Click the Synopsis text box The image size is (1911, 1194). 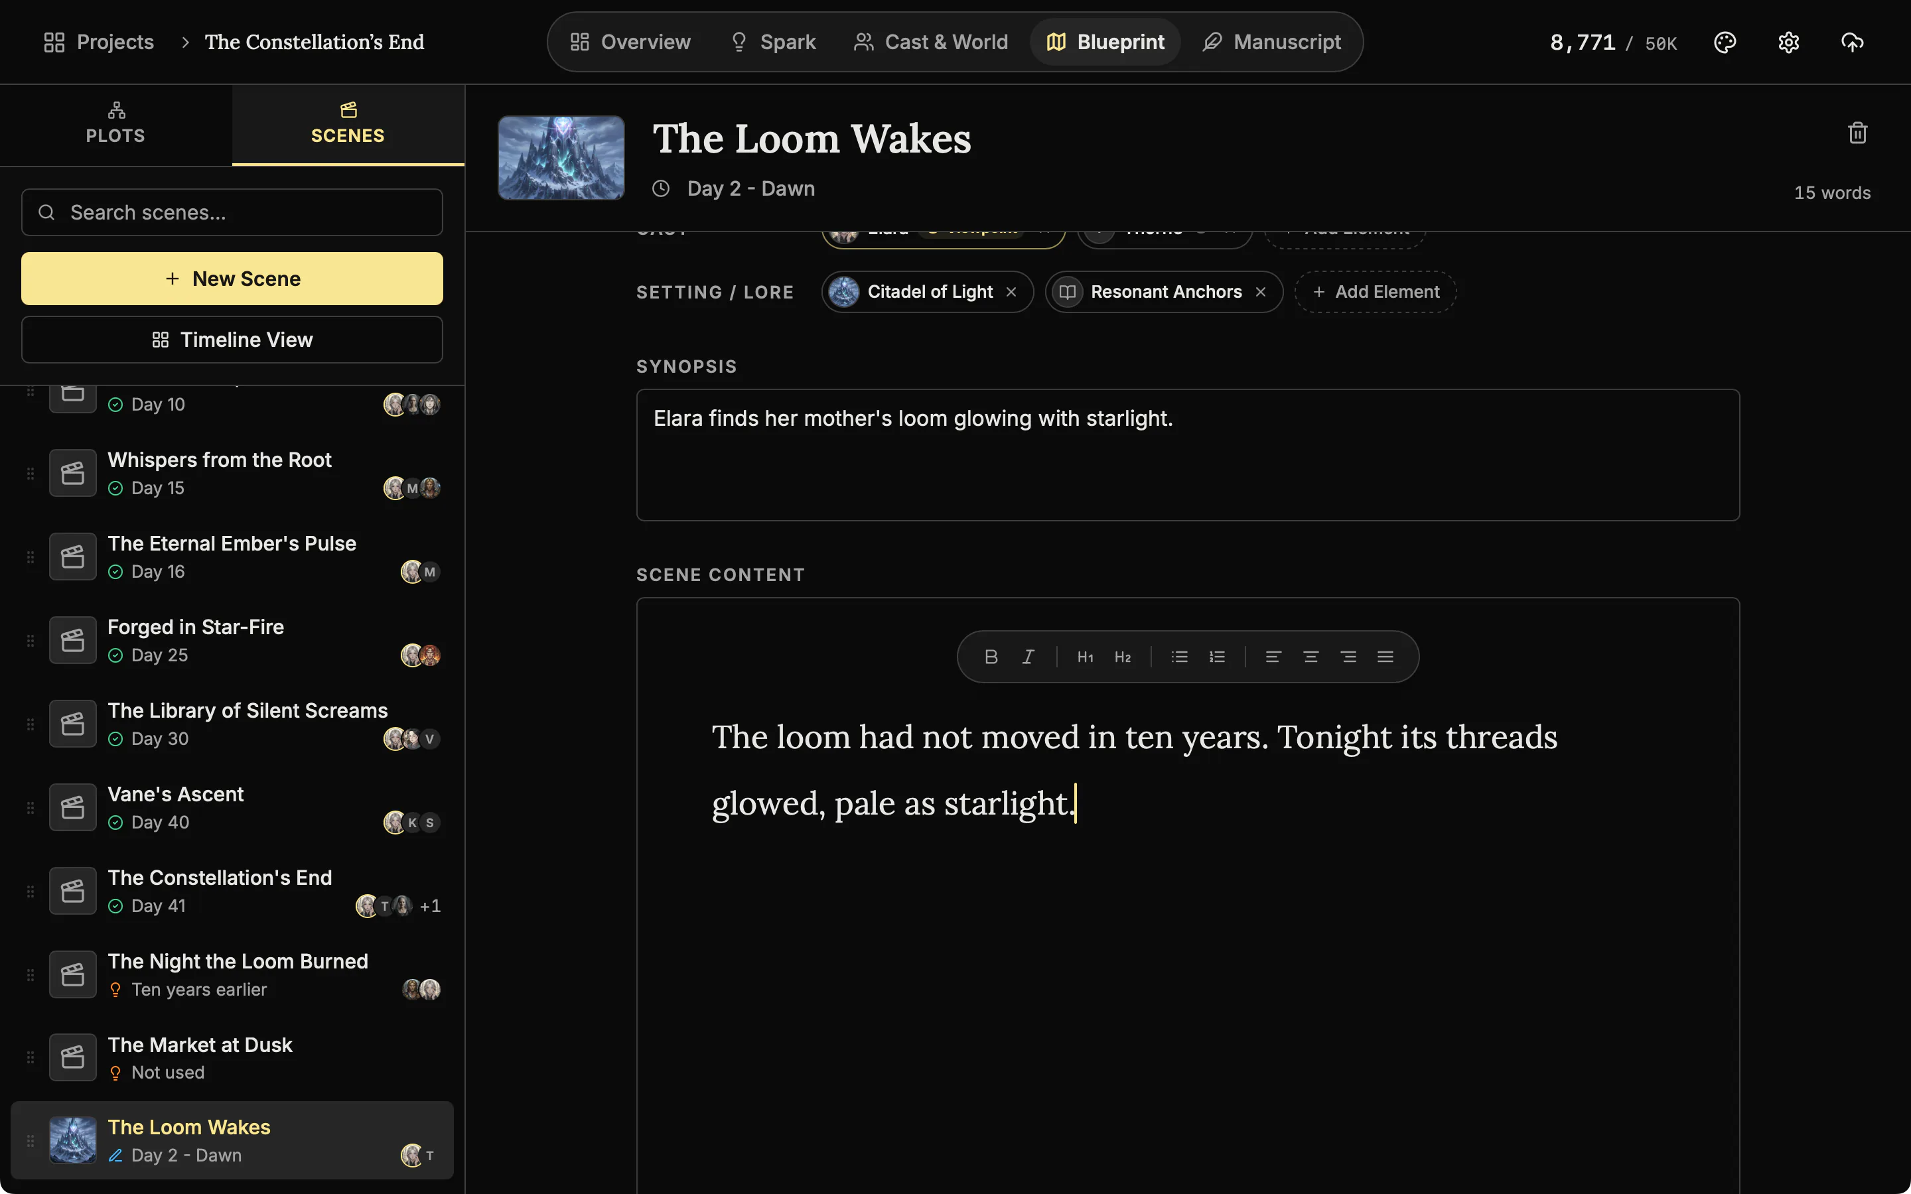[1188, 455]
